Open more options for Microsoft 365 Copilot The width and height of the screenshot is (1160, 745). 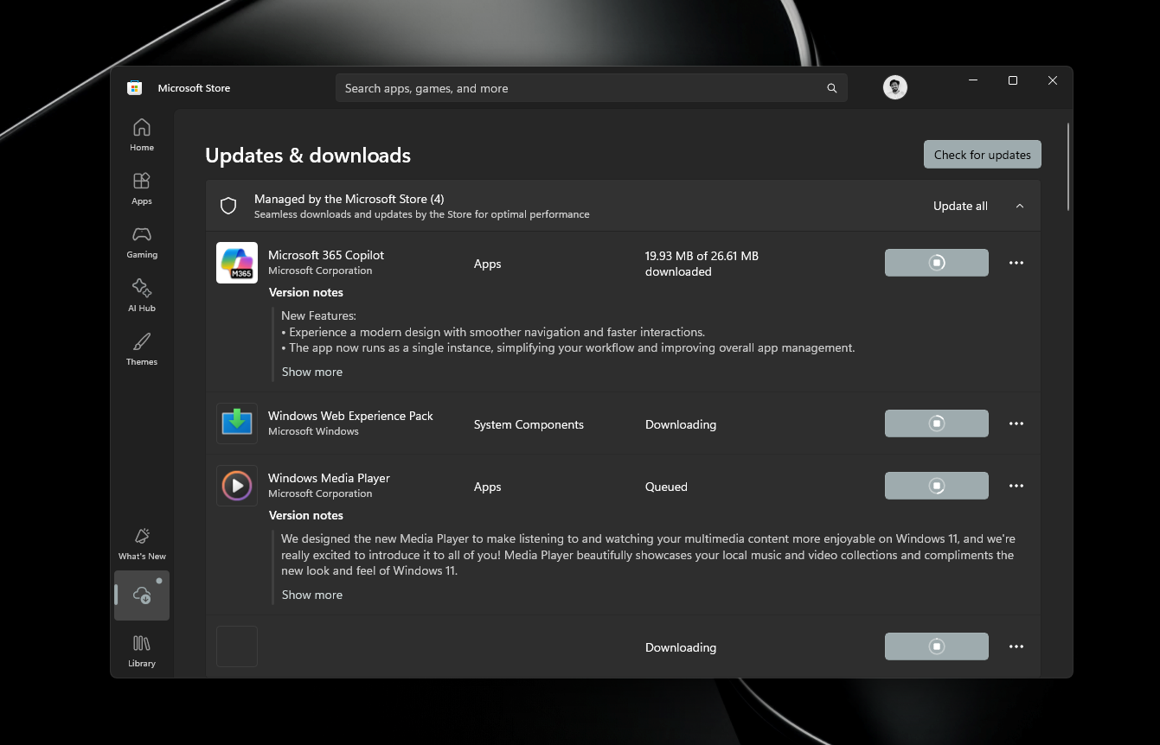point(1016,263)
